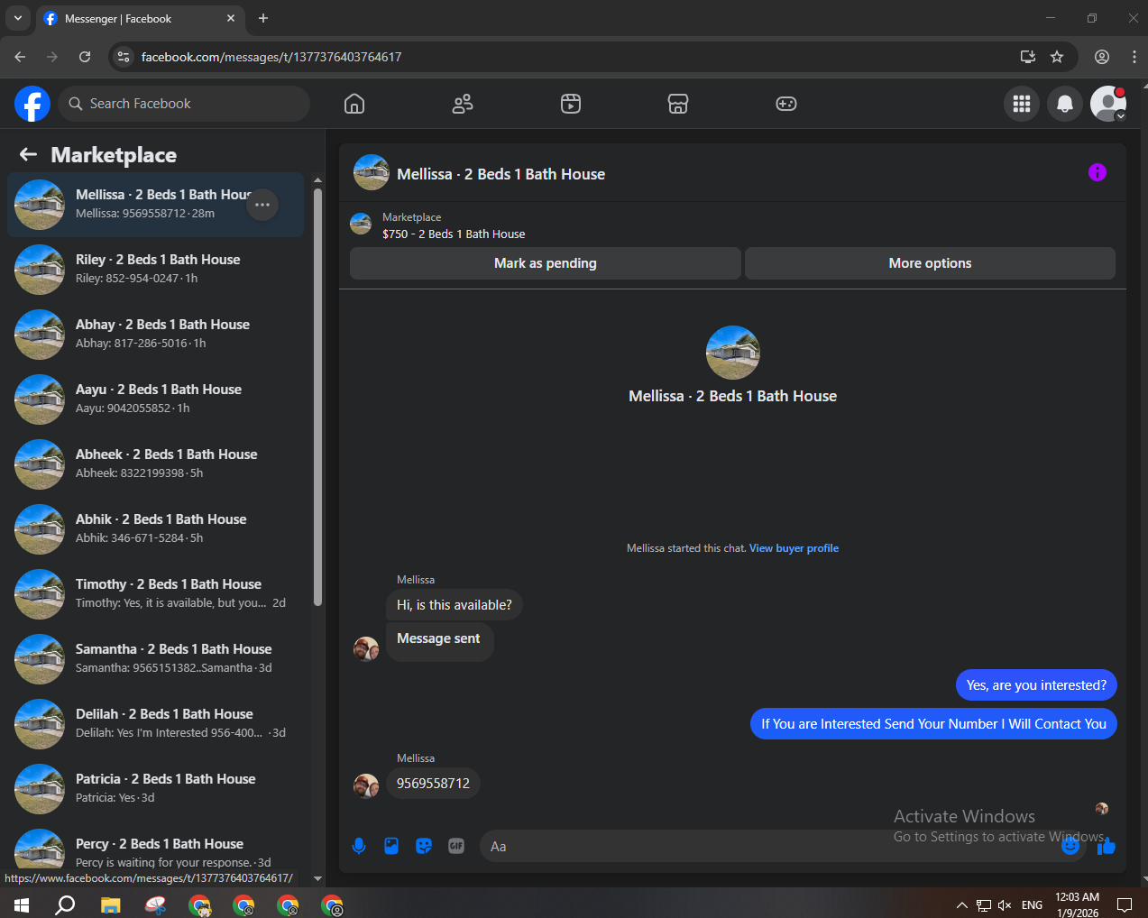
Task: Open the Notifications bell icon
Action: pyautogui.click(x=1065, y=104)
